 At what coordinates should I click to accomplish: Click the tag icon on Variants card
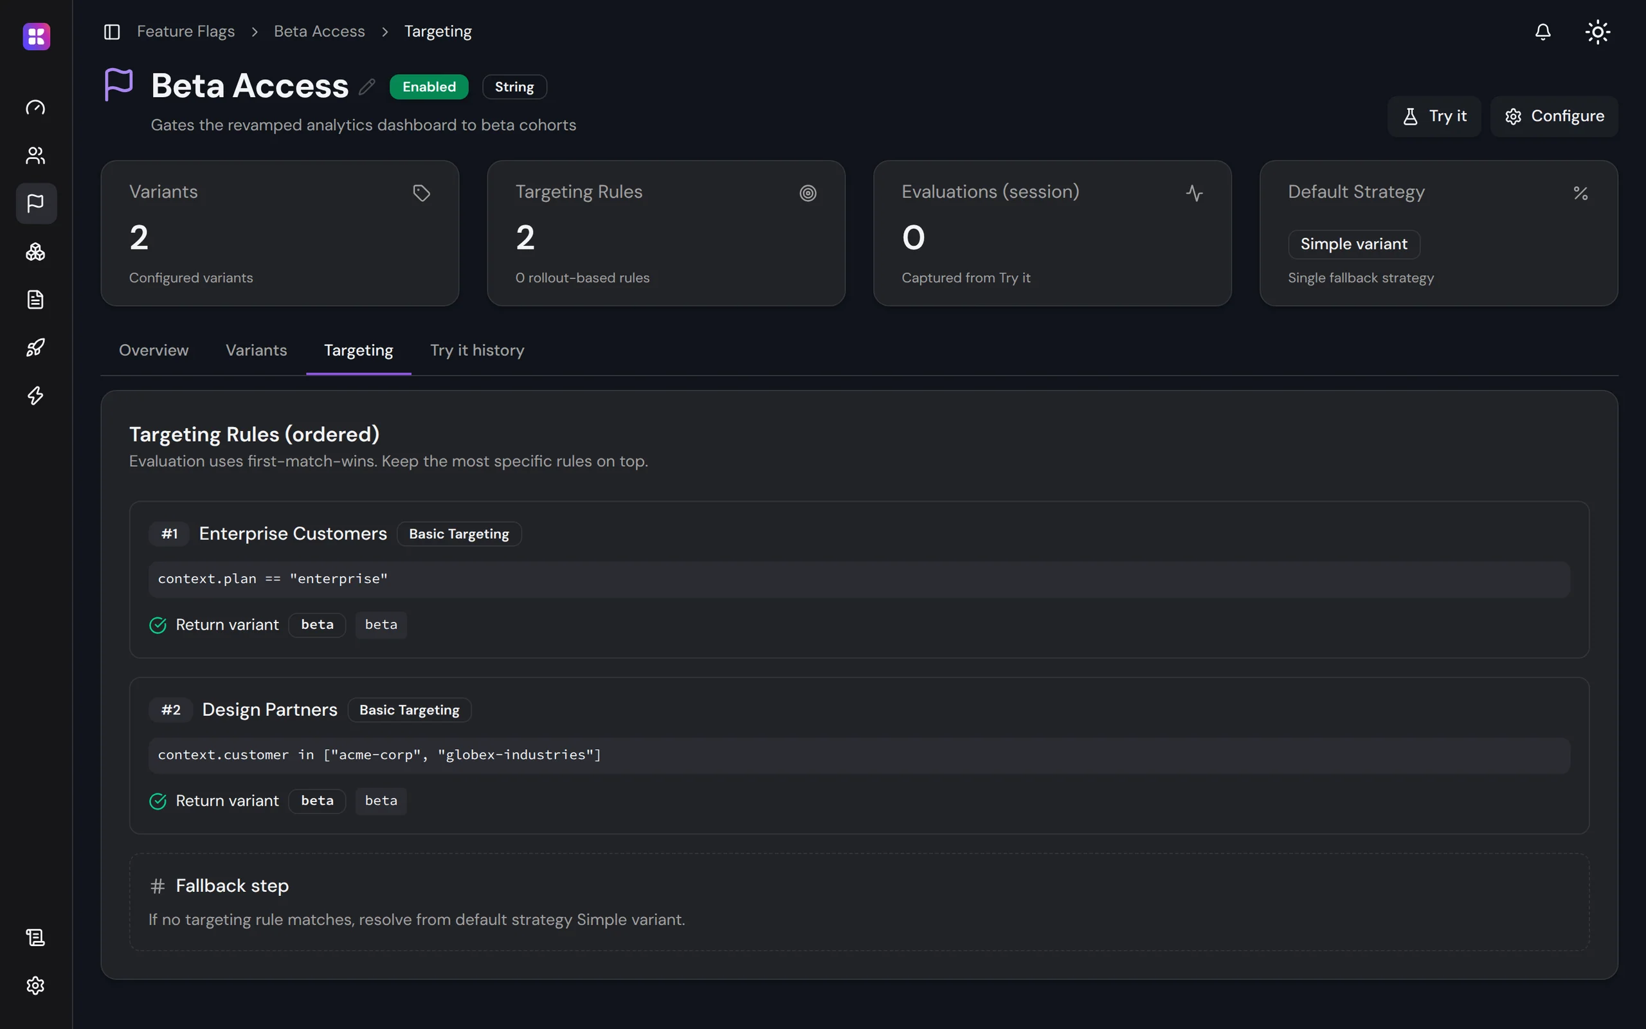[x=422, y=194]
